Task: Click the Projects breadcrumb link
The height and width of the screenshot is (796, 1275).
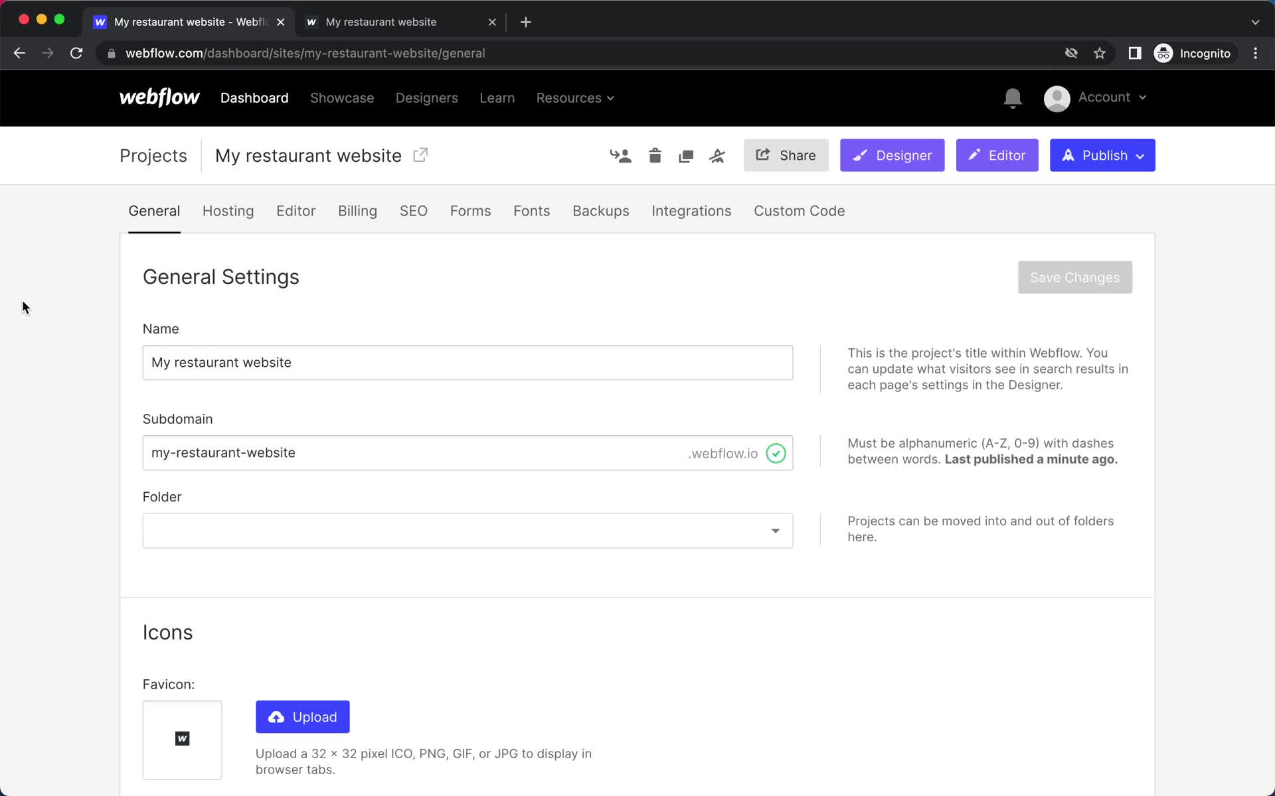Action: pyautogui.click(x=152, y=155)
